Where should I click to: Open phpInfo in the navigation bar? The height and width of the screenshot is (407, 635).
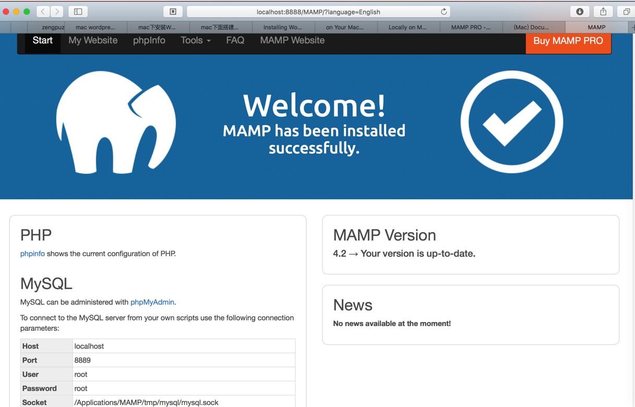tap(149, 41)
